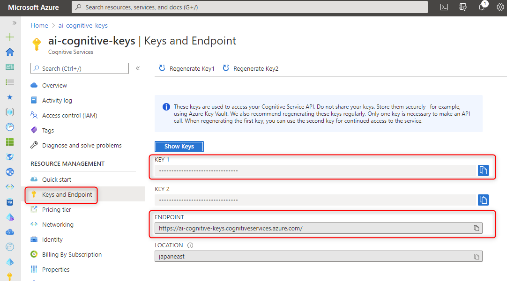Click the resource menu Search (Ctrl+/) box

[x=80, y=68]
